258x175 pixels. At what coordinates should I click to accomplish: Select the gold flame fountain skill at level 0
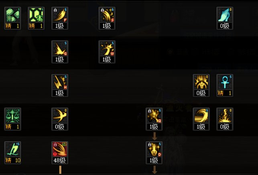pyautogui.click(x=225, y=116)
